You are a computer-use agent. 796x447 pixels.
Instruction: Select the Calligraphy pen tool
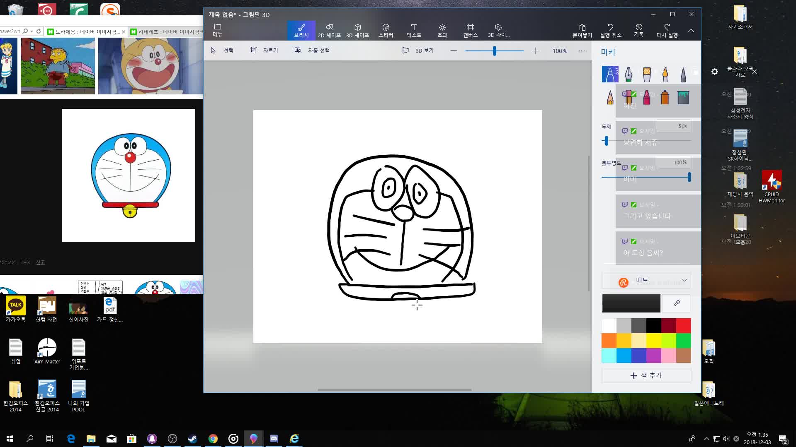629,74
